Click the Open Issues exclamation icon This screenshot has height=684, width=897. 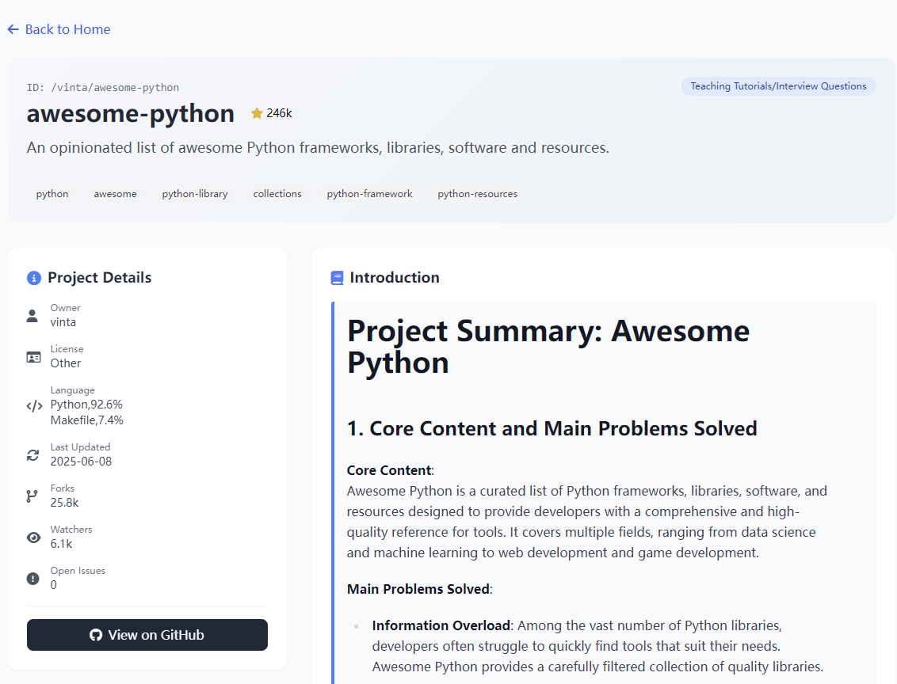coord(33,579)
